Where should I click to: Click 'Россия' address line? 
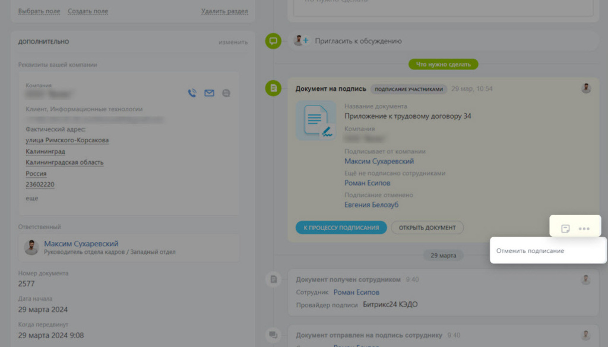click(36, 173)
